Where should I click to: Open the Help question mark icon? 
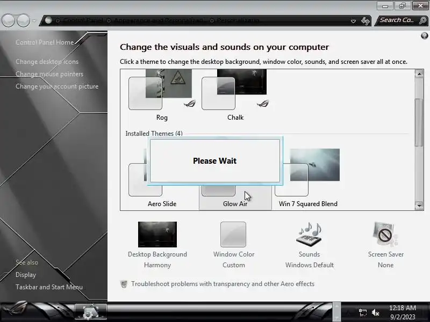[424, 35]
